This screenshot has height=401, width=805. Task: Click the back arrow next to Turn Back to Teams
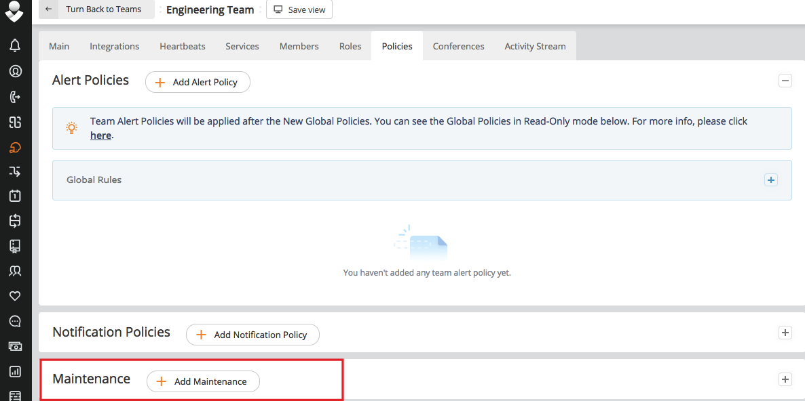pyautogui.click(x=48, y=9)
